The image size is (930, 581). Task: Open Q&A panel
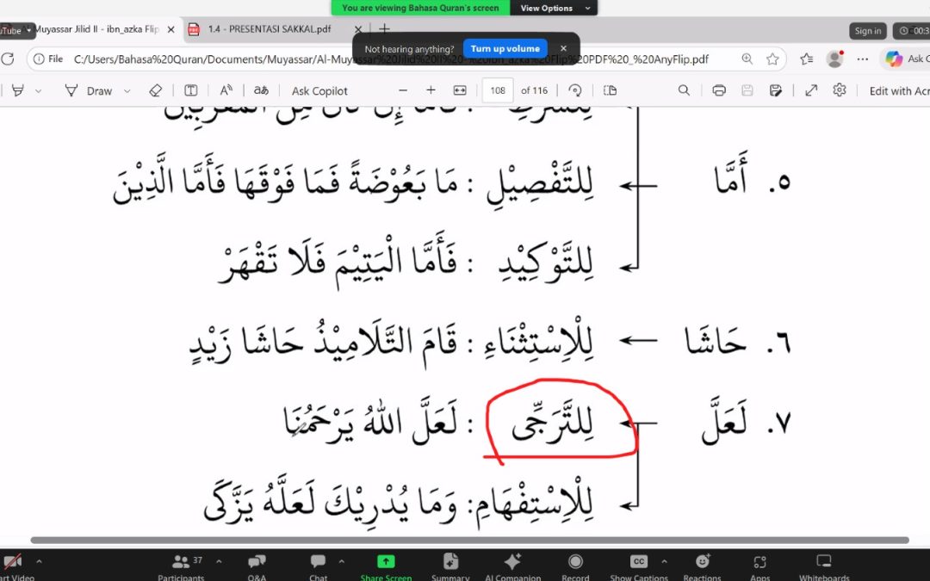pos(257,566)
